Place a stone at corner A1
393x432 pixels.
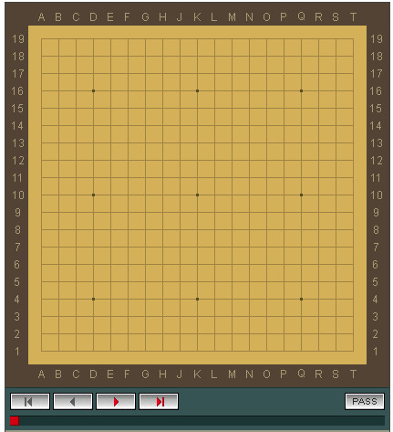[x=41, y=351]
